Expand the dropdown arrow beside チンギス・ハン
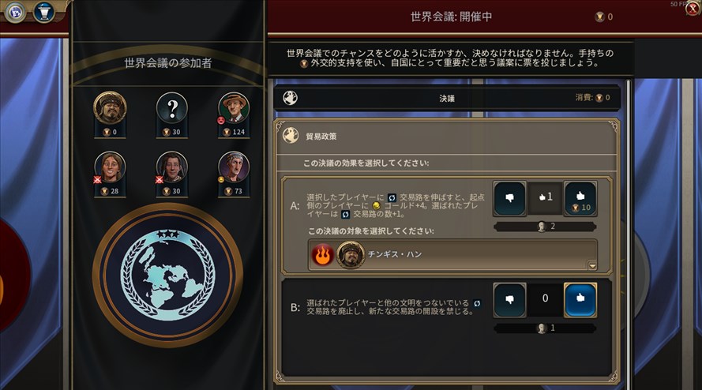The height and width of the screenshot is (390, 702). point(592,265)
